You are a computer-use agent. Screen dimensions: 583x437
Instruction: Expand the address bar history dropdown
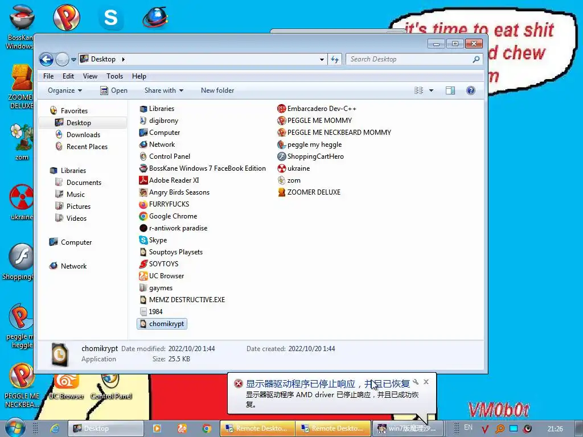point(322,59)
